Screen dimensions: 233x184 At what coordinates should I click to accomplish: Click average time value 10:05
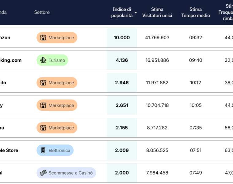point(196,105)
